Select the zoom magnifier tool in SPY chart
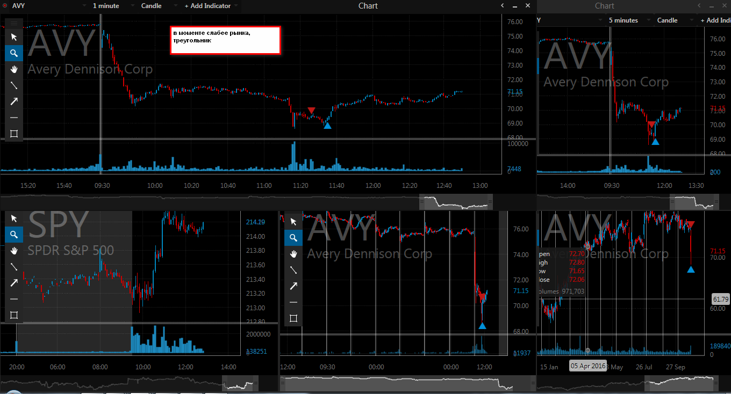 coord(14,235)
